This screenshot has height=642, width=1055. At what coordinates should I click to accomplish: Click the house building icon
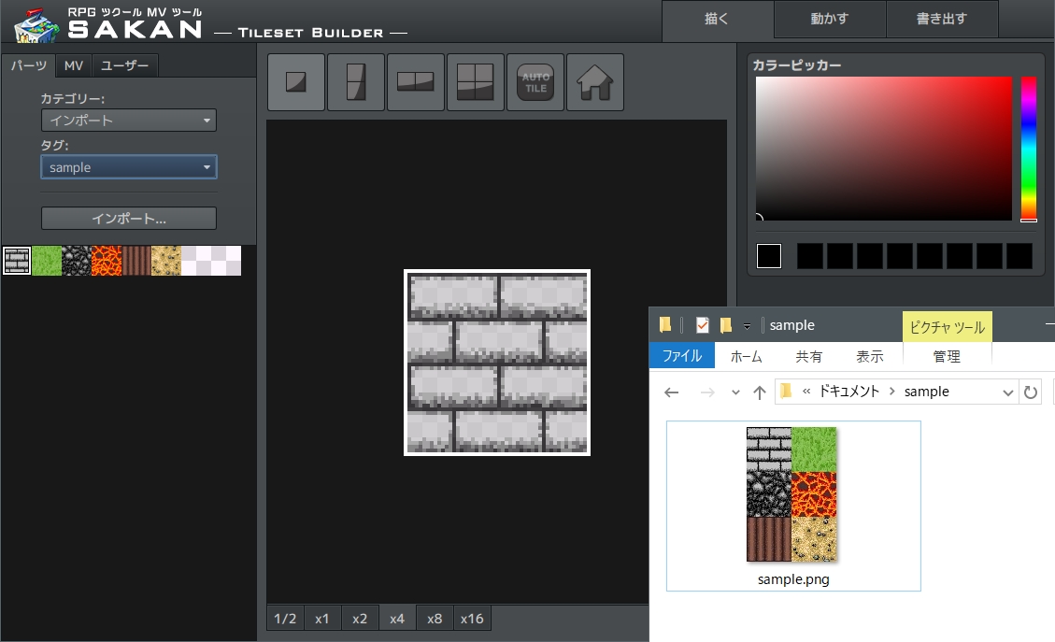[x=595, y=82]
